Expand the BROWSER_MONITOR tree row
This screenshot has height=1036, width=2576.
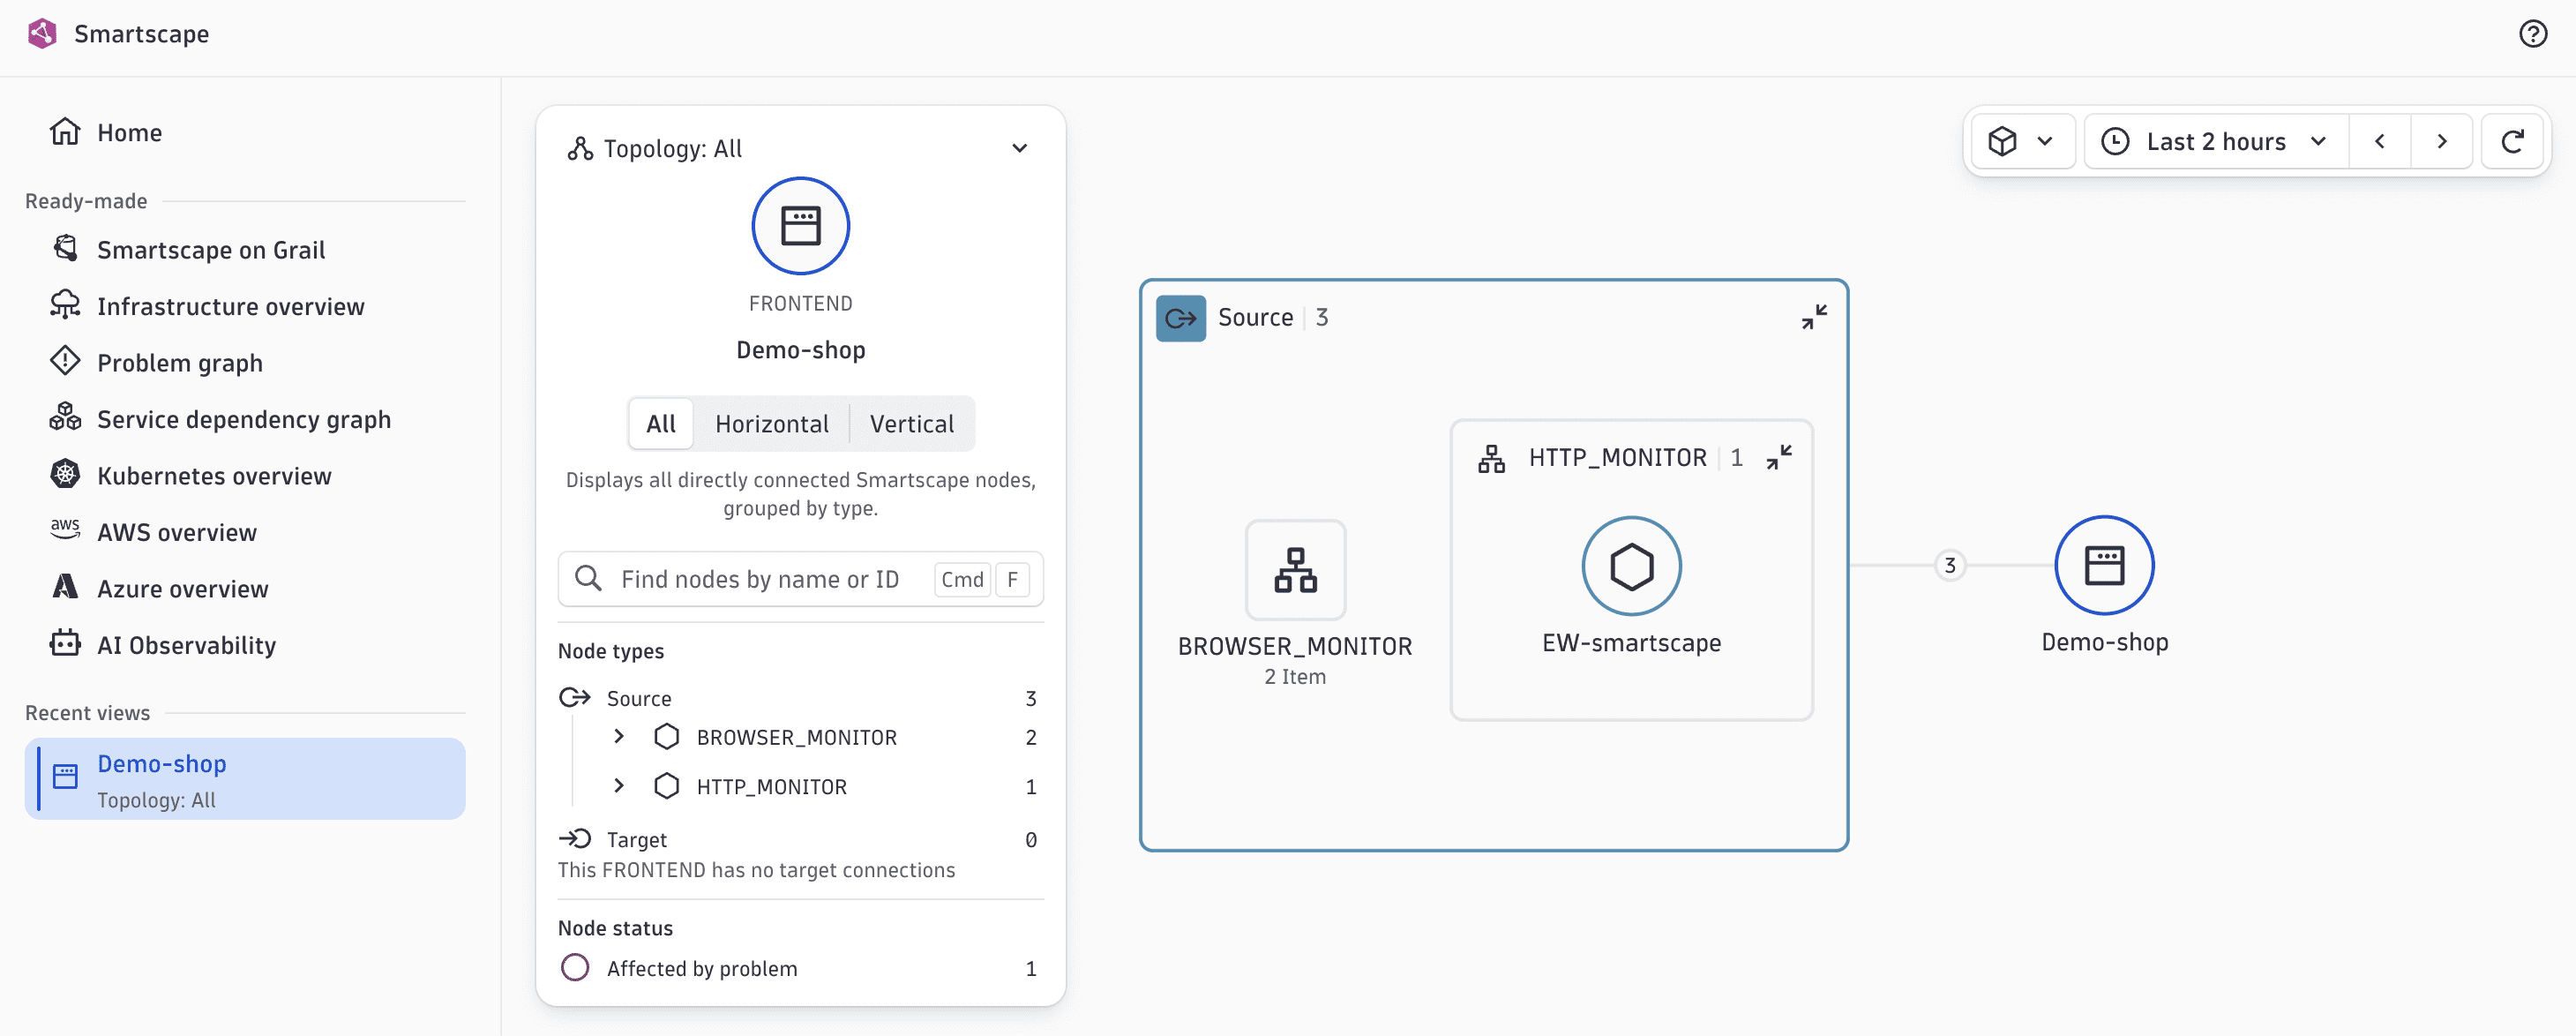pos(618,737)
